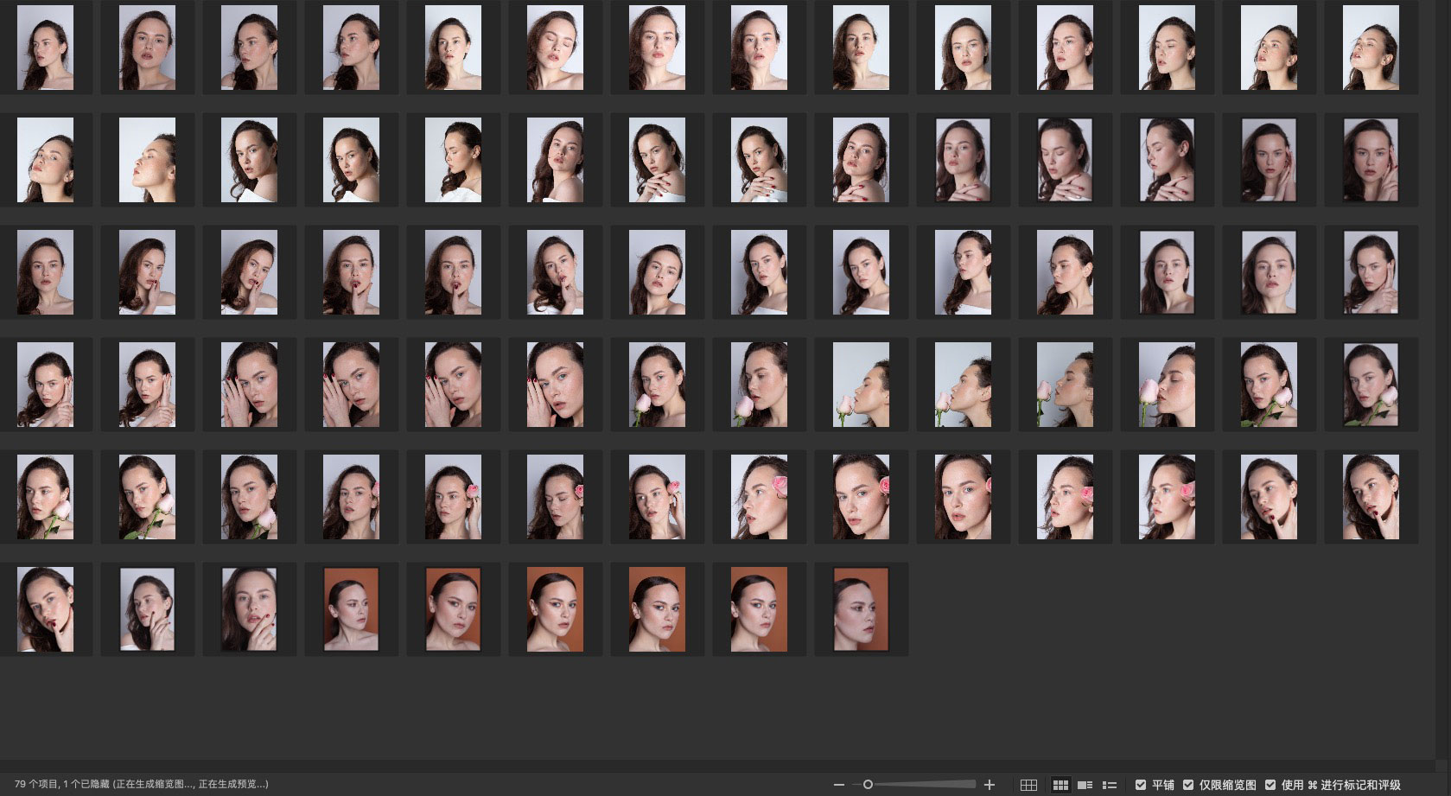Toggle 使用 ⌘ 进行标记和评级 checkbox
1451x796 pixels.
1270,785
